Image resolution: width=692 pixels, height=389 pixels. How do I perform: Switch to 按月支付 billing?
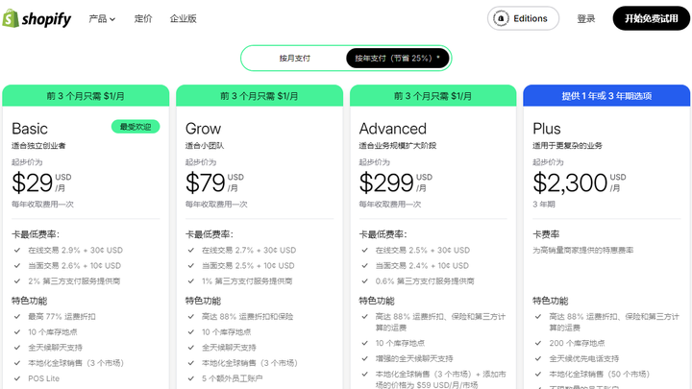coord(294,59)
